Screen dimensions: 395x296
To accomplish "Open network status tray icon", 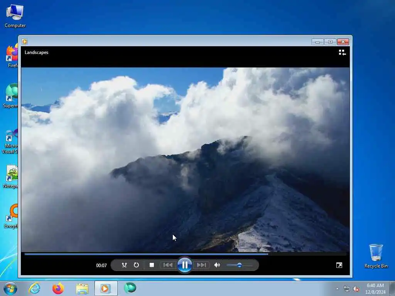I will [347, 289].
